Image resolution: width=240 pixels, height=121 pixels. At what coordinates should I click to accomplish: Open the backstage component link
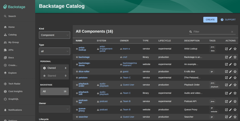pos(84,57)
